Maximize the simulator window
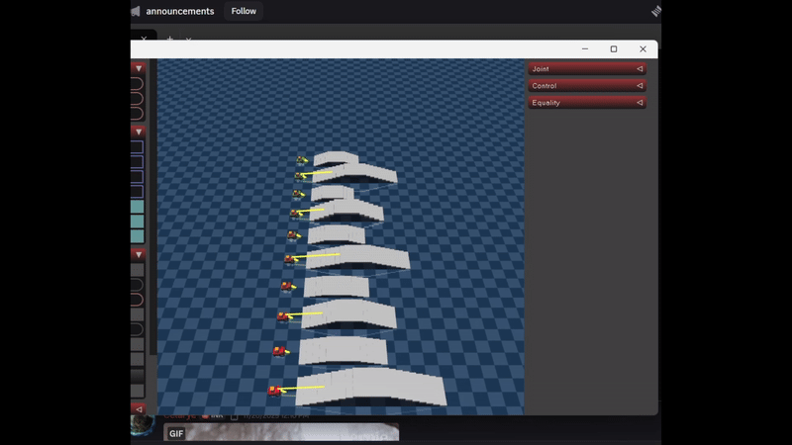This screenshot has height=445, width=792. click(x=614, y=48)
